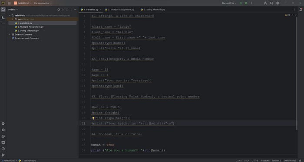
Task: Close the 1. Variables.py tab
Action: [x=100, y=10]
